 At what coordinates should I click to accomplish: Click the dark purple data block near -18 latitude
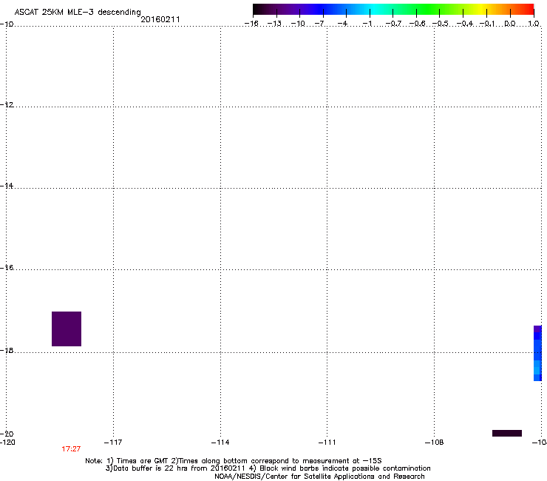point(67,329)
